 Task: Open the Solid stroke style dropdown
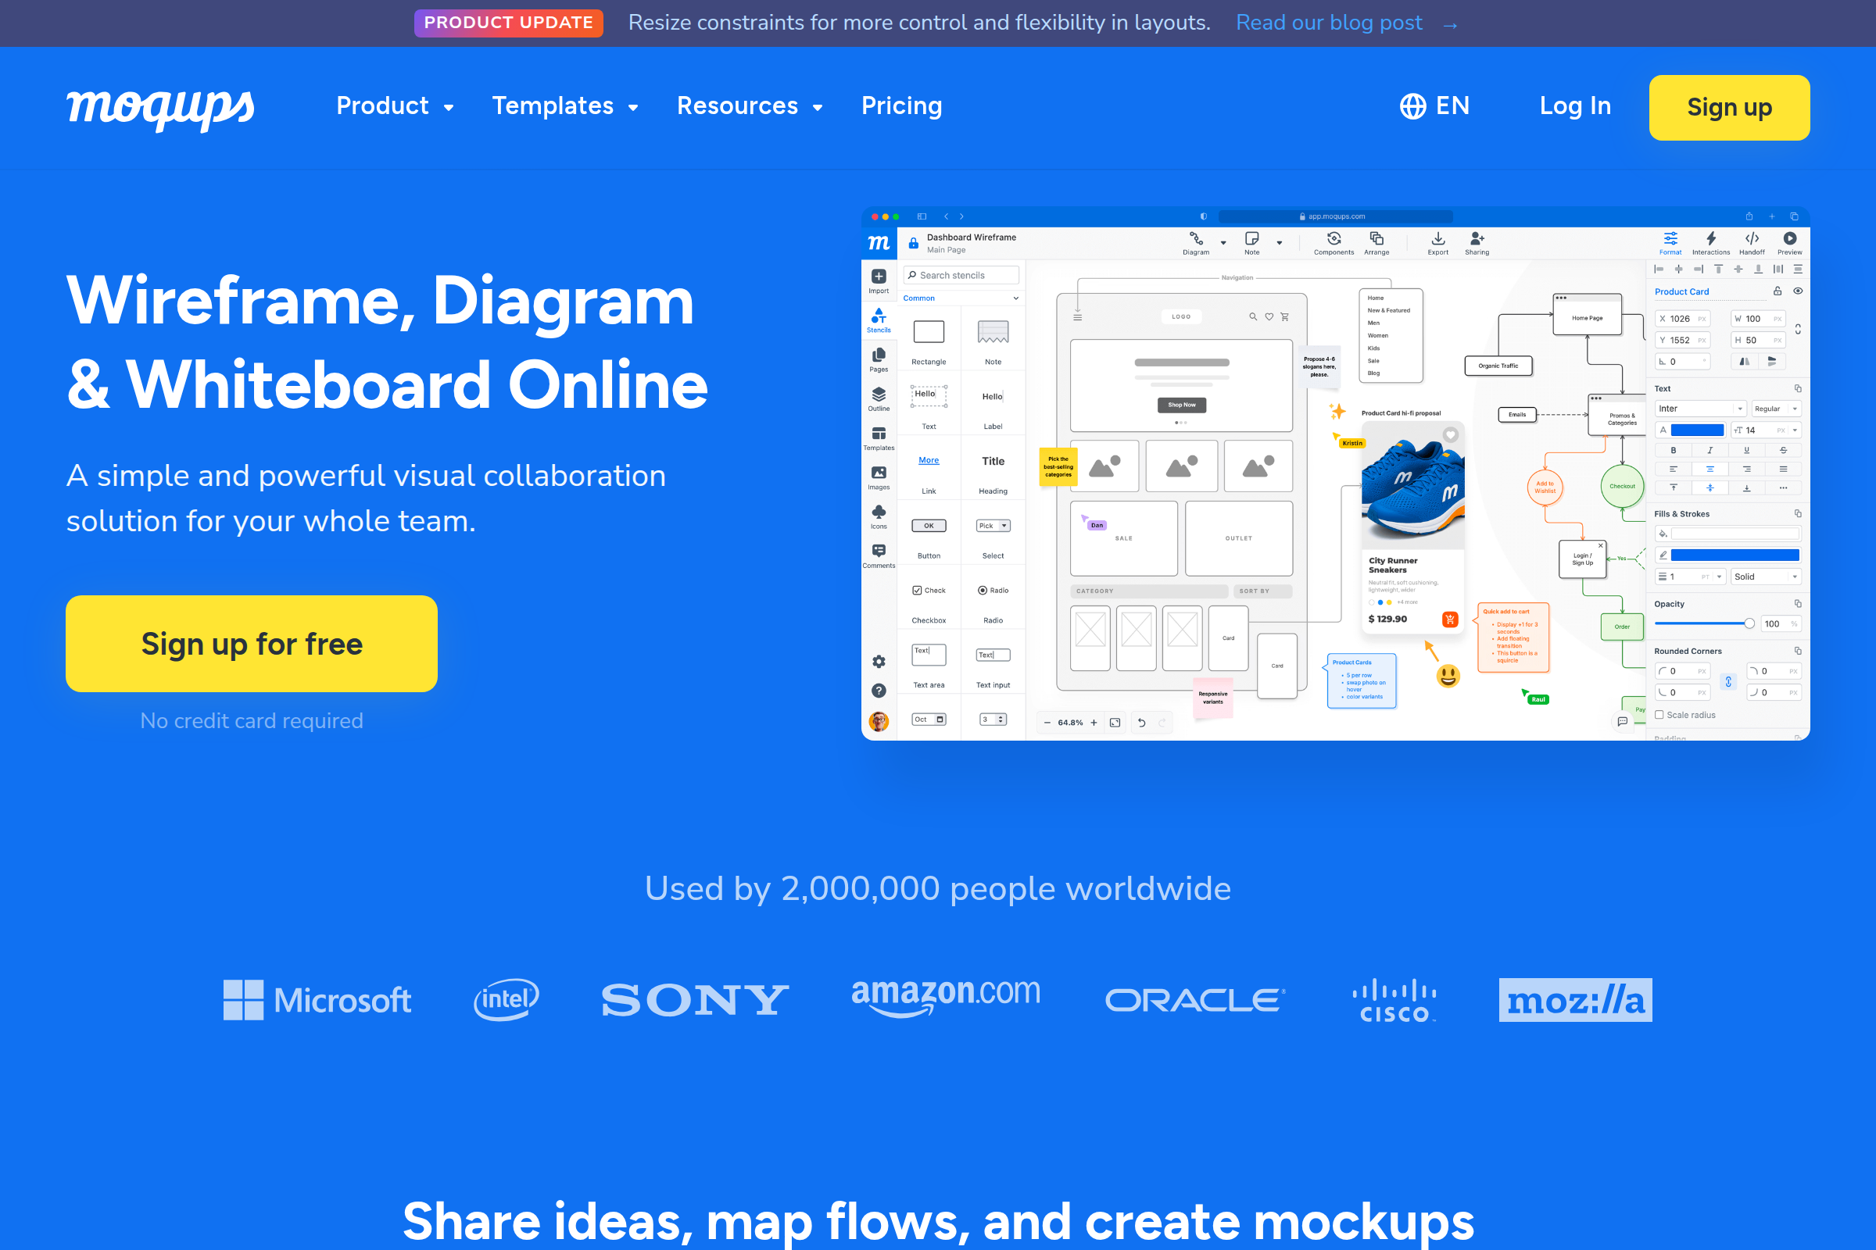[x=1767, y=577]
